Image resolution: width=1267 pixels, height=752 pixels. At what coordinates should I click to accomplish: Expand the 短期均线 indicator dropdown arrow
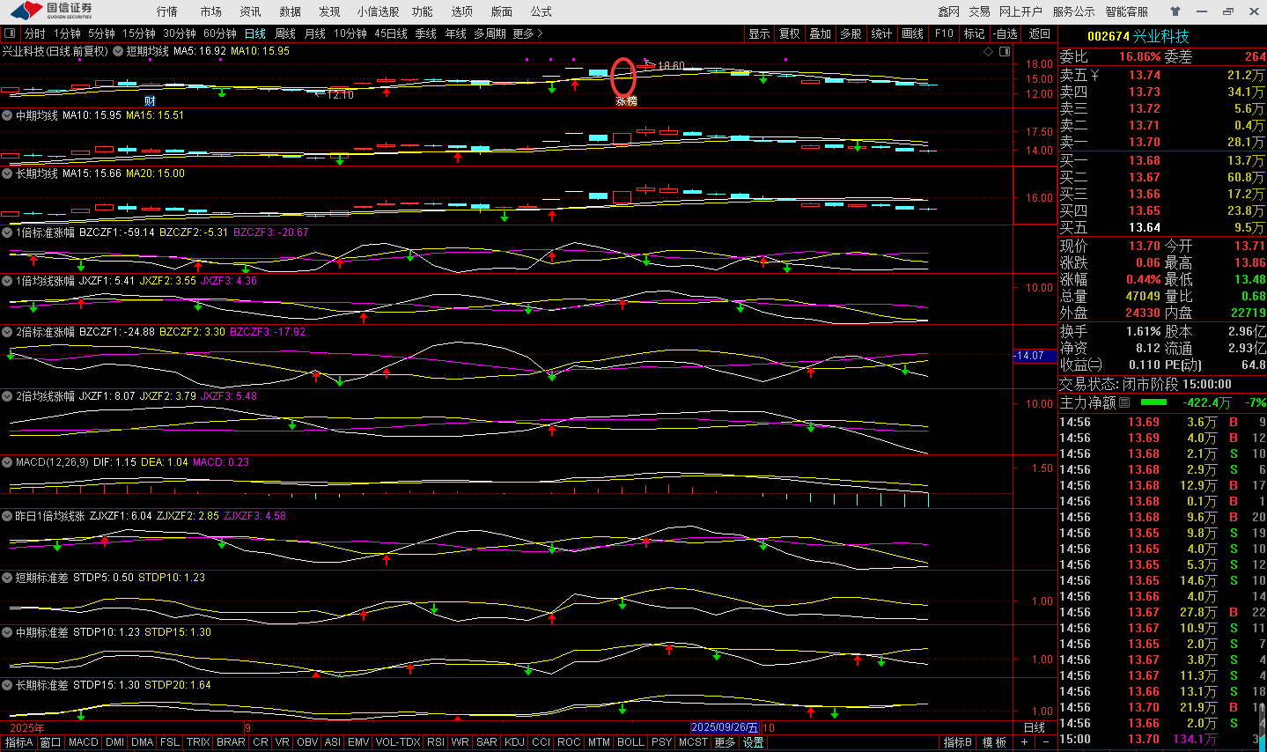(x=117, y=51)
